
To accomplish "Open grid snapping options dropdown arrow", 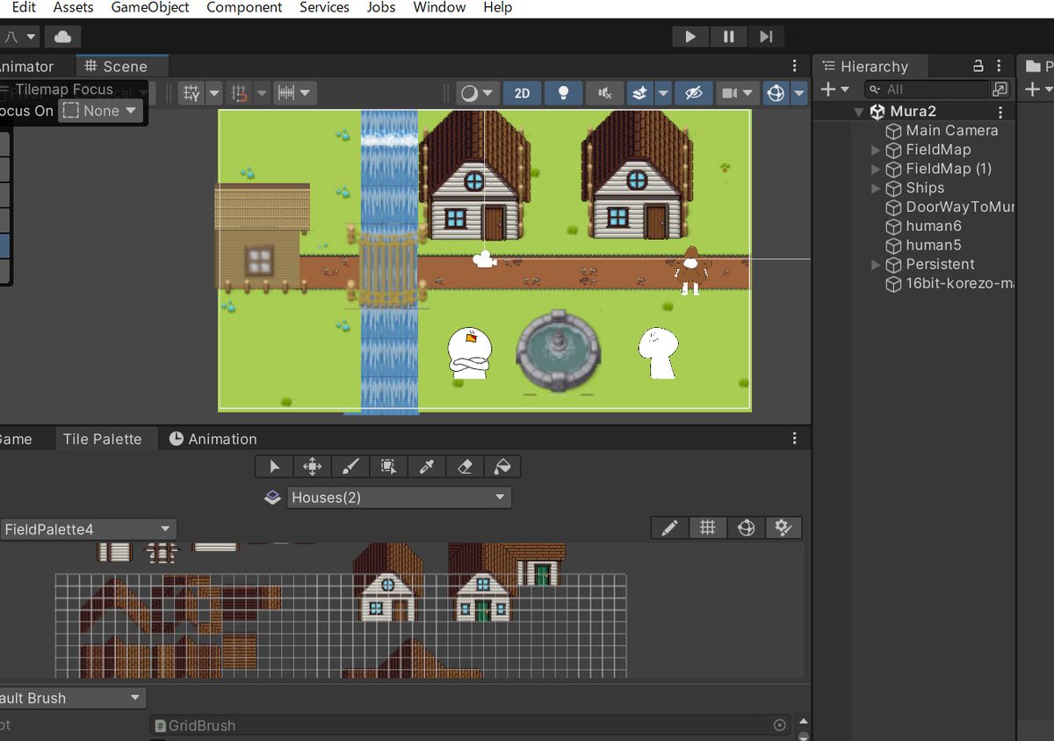I will [x=213, y=92].
